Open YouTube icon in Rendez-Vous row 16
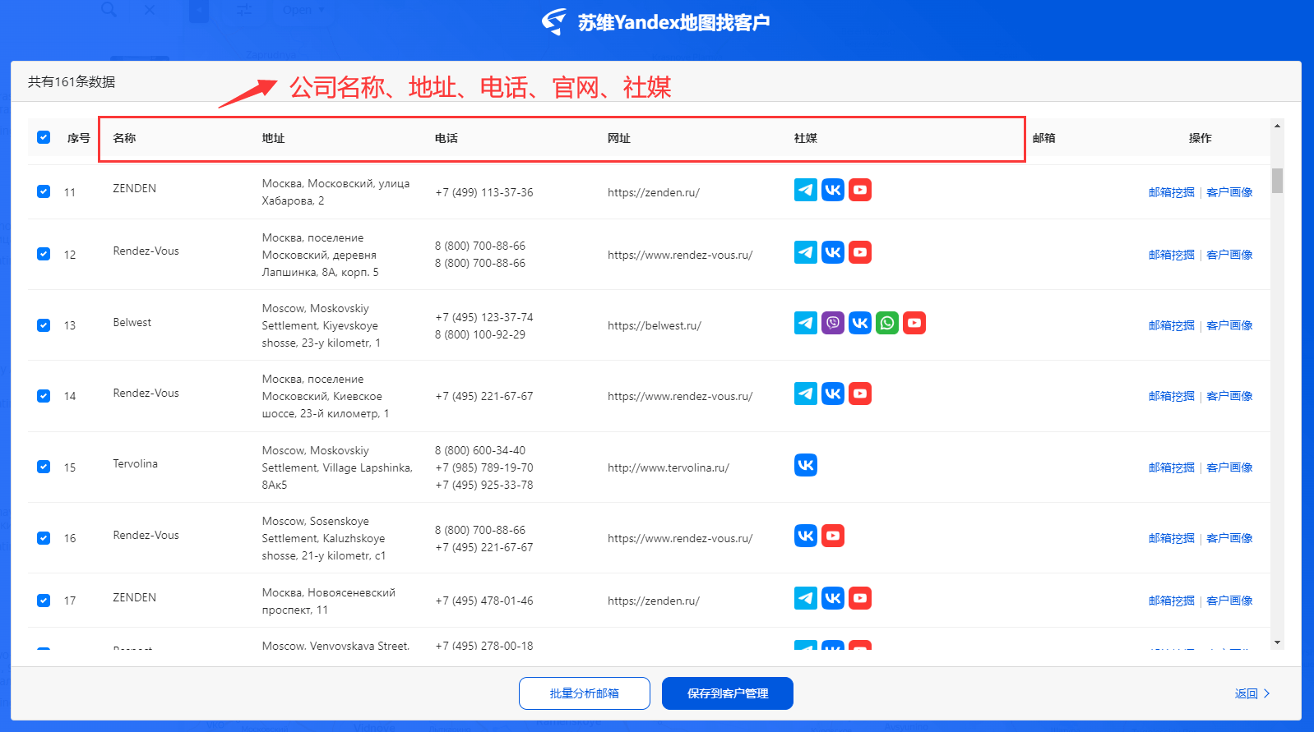Viewport: 1314px width, 732px height. pos(833,536)
